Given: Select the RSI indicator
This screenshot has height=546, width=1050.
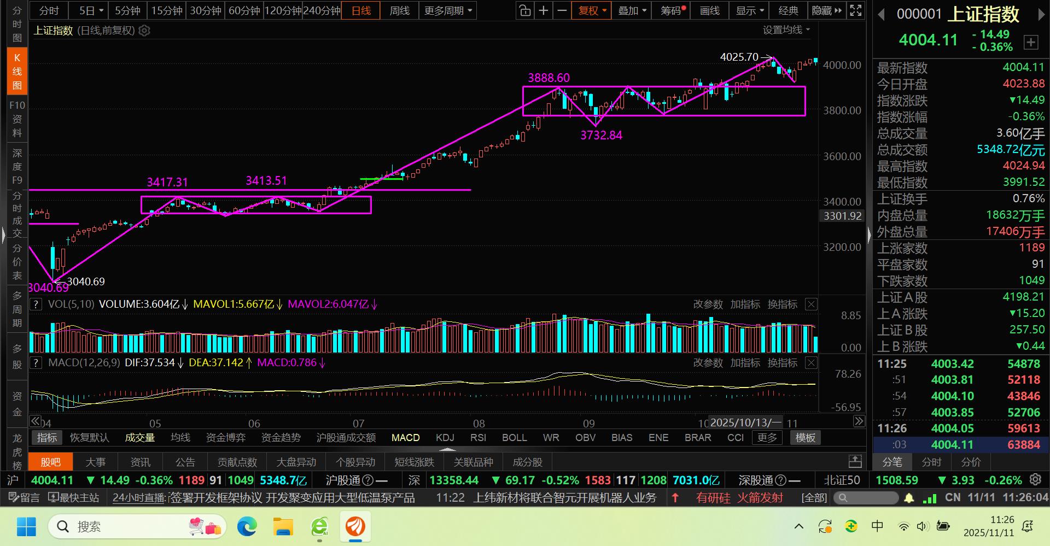Looking at the screenshot, I should point(478,438).
